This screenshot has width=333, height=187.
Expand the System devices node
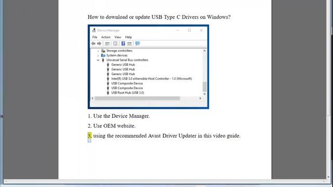(x=98, y=56)
